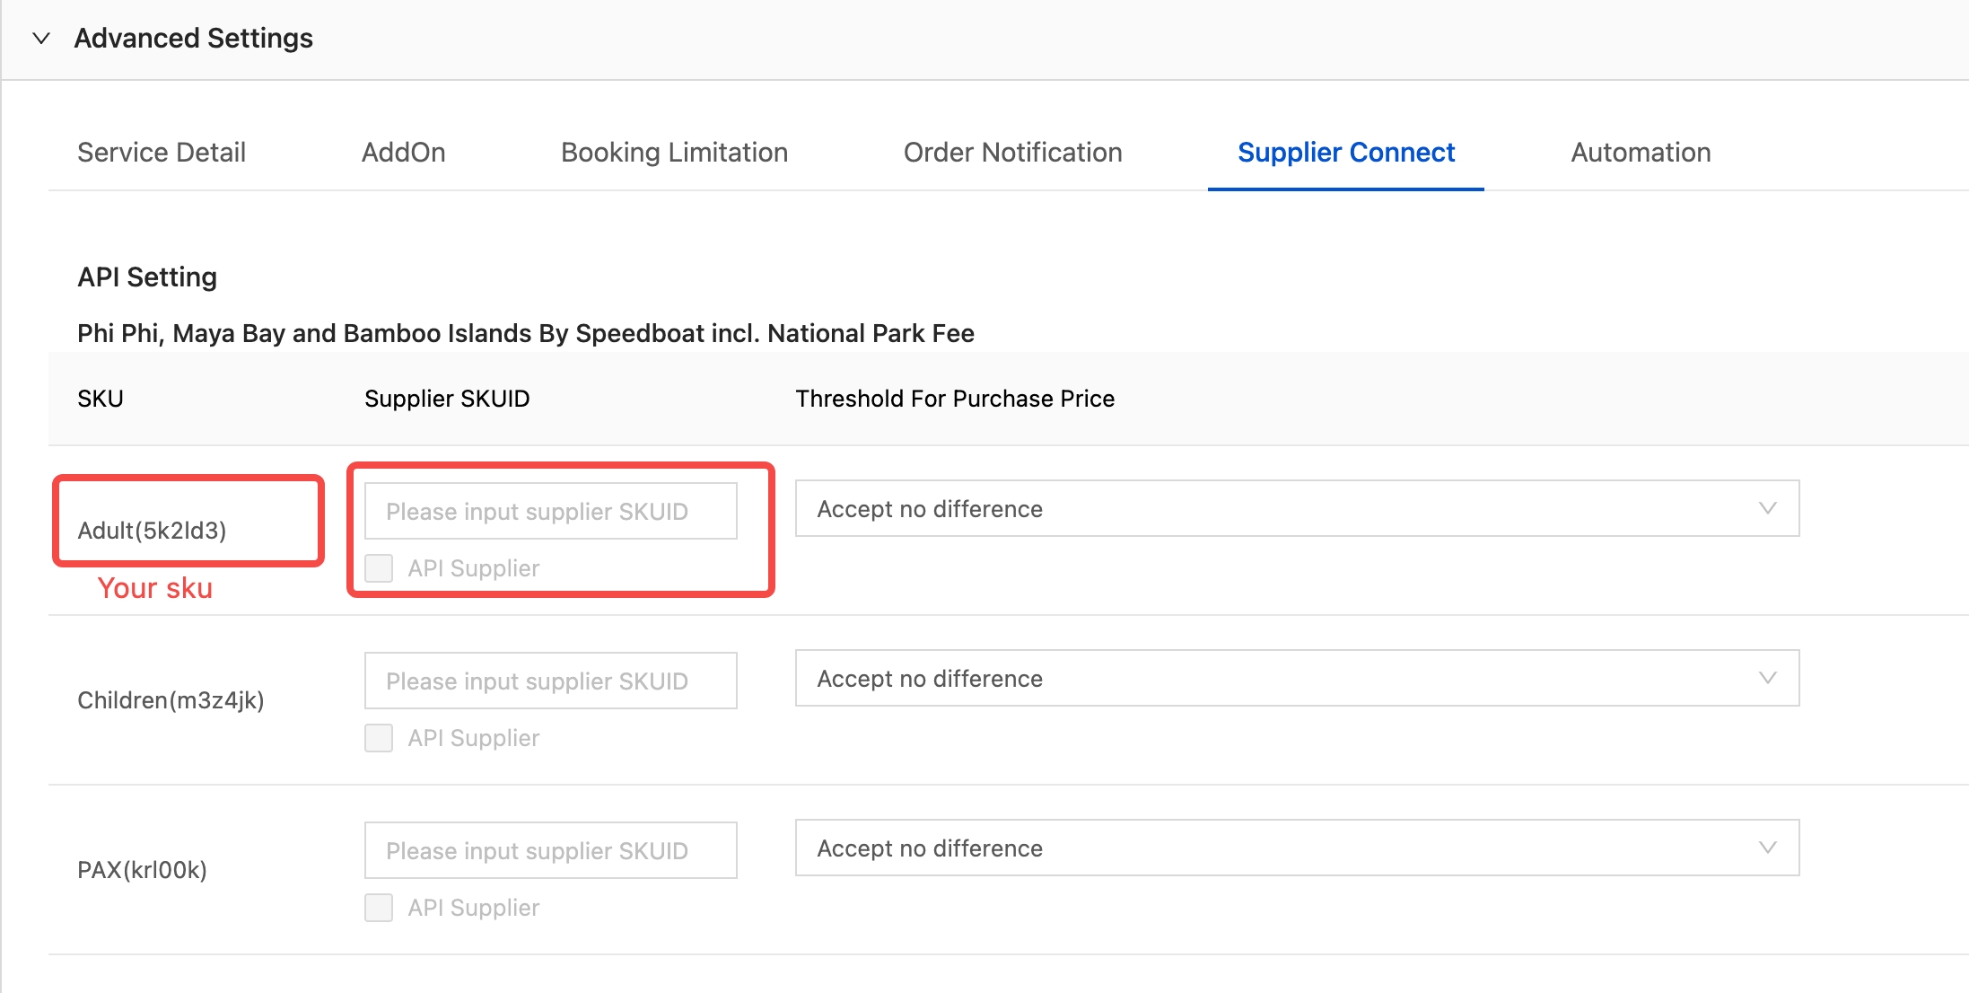Enable API Supplier checkbox for Adult row
Image resolution: width=1969 pixels, height=993 pixels.
click(379, 568)
